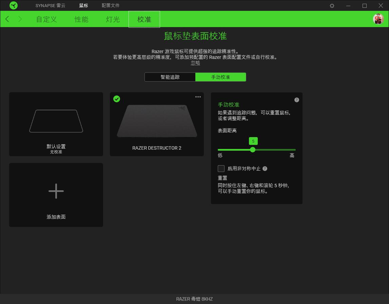Maximize the Synapse window

[365, 6]
